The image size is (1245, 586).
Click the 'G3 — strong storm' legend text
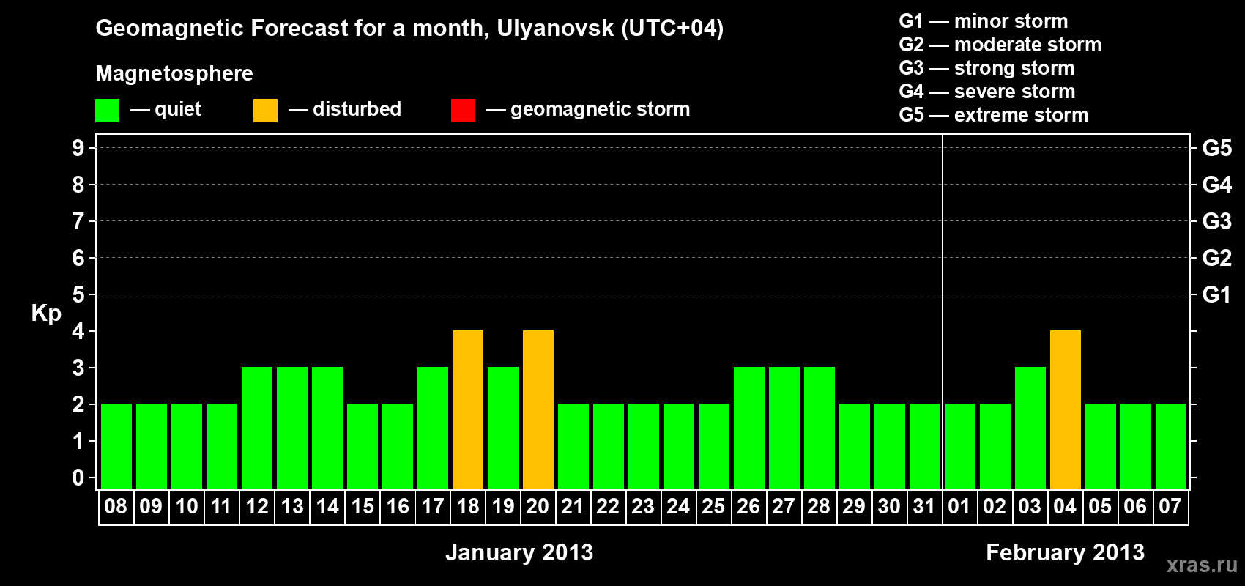click(x=986, y=68)
